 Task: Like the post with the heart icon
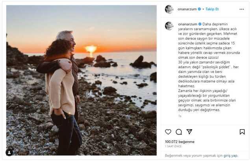[x=168, y=132]
